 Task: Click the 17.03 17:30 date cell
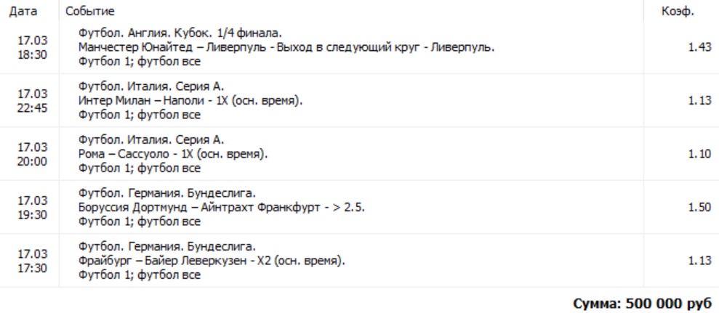(x=32, y=261)
